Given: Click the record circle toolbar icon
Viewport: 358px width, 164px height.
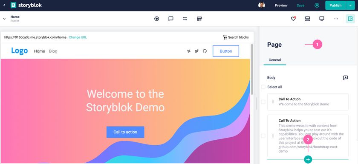Looking at the screenshot, I should pyautogui.click(x=157, y=19).
